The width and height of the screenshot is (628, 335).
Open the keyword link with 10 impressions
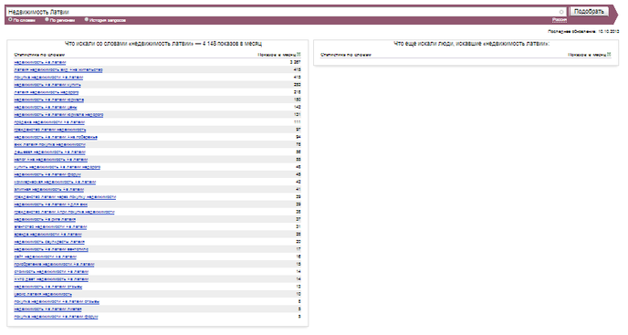43,294
